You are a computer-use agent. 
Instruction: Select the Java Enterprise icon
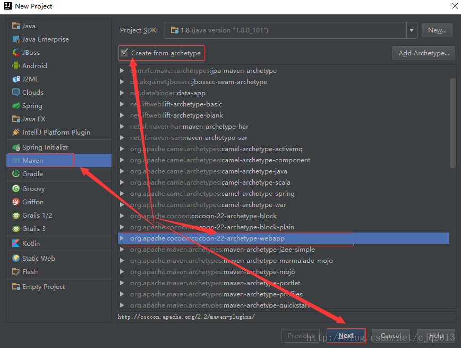(x=16, y=39)
